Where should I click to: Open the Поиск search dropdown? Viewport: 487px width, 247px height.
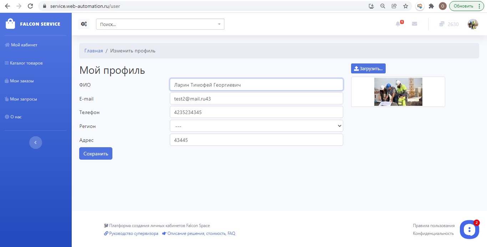tap(160, 24)
